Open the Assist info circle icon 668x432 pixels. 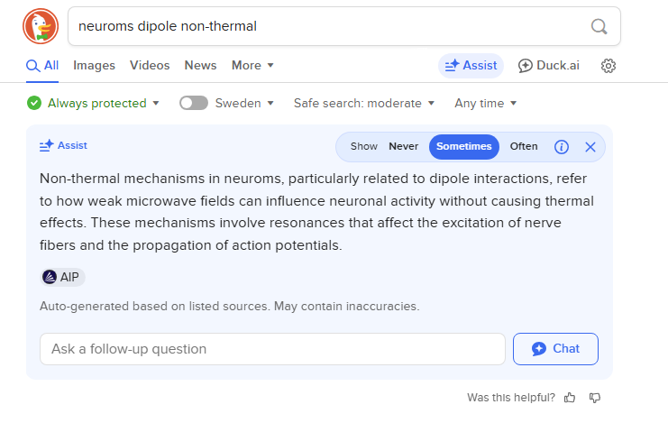[x=561, y=147]
